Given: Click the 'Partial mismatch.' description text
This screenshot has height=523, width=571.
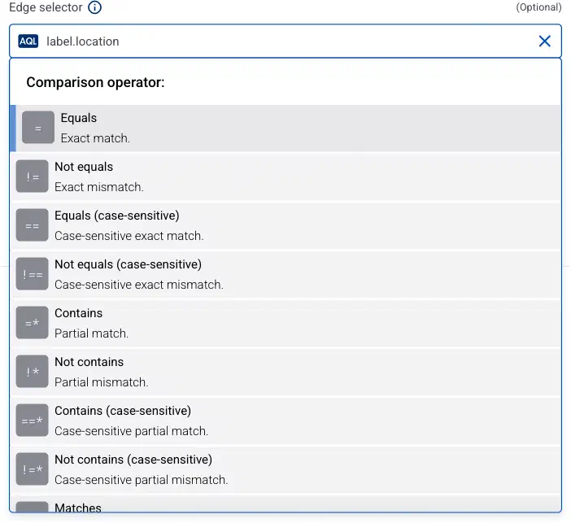Looking at the screenshot, I should tap(102, 382).
